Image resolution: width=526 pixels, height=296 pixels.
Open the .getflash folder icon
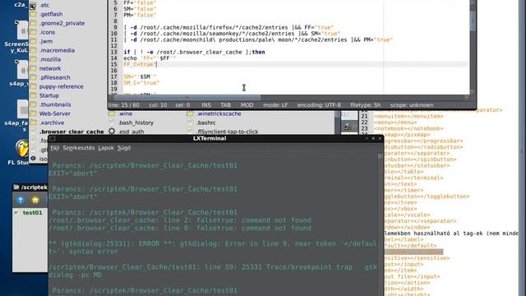(x=33, y=15)
